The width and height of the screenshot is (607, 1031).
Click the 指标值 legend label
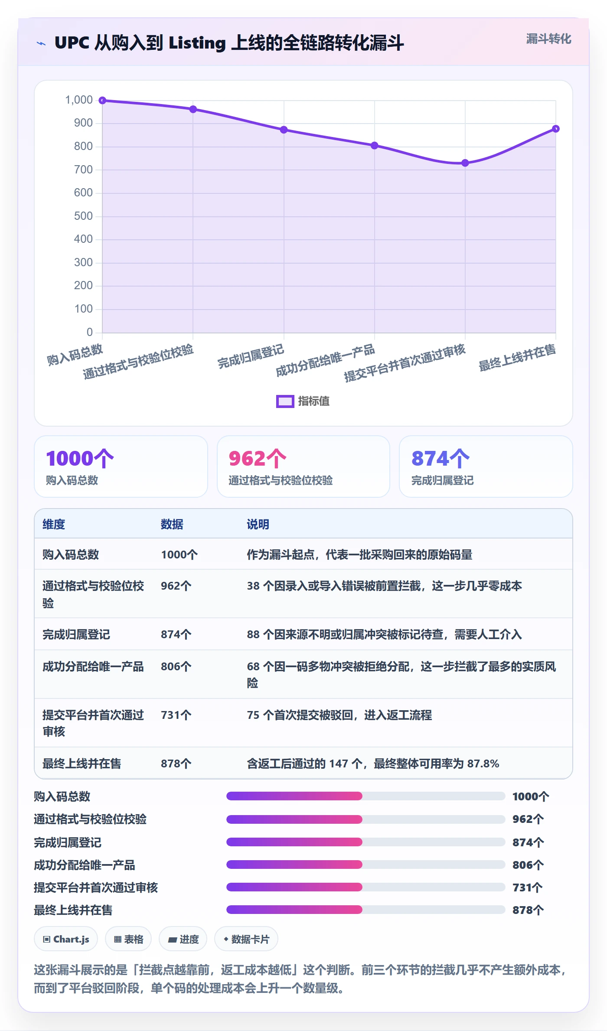313,401
